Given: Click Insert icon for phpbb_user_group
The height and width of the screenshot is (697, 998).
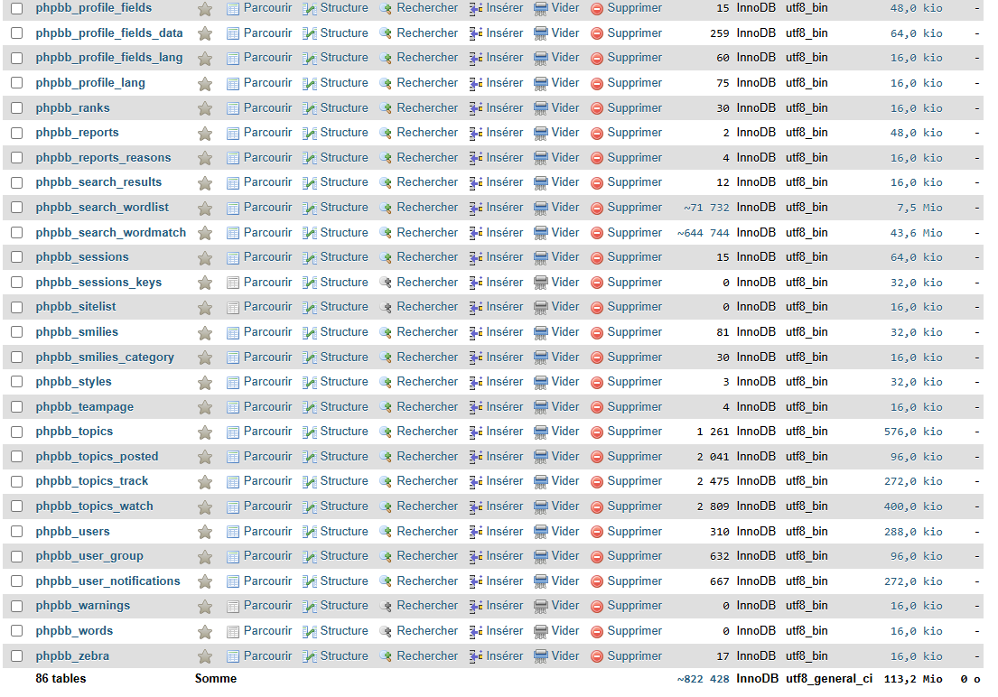Looking at the screenshot, I should click(475, 557).
